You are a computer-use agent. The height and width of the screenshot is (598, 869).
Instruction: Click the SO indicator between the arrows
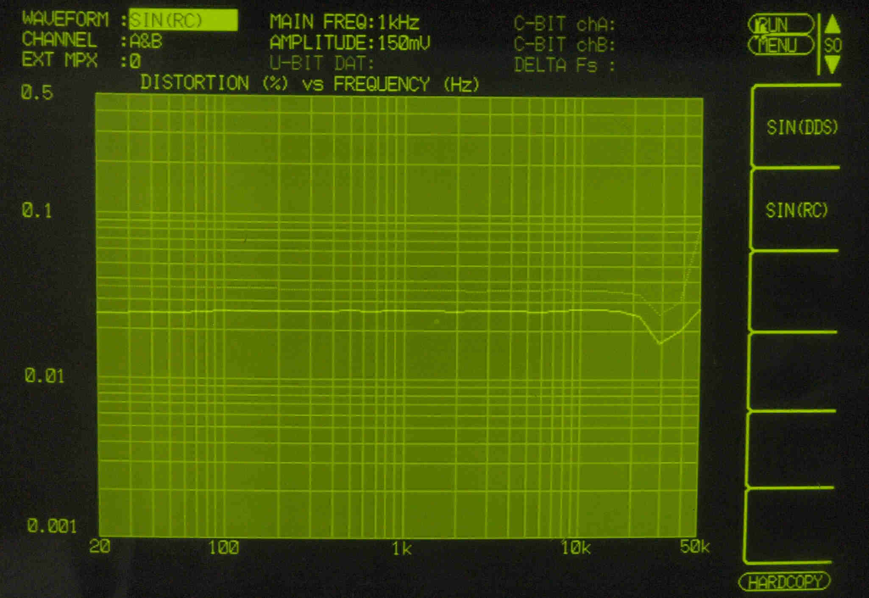coord(833,45)
